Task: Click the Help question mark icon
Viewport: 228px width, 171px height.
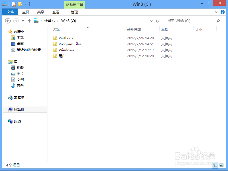Action: tap(223, 12)
